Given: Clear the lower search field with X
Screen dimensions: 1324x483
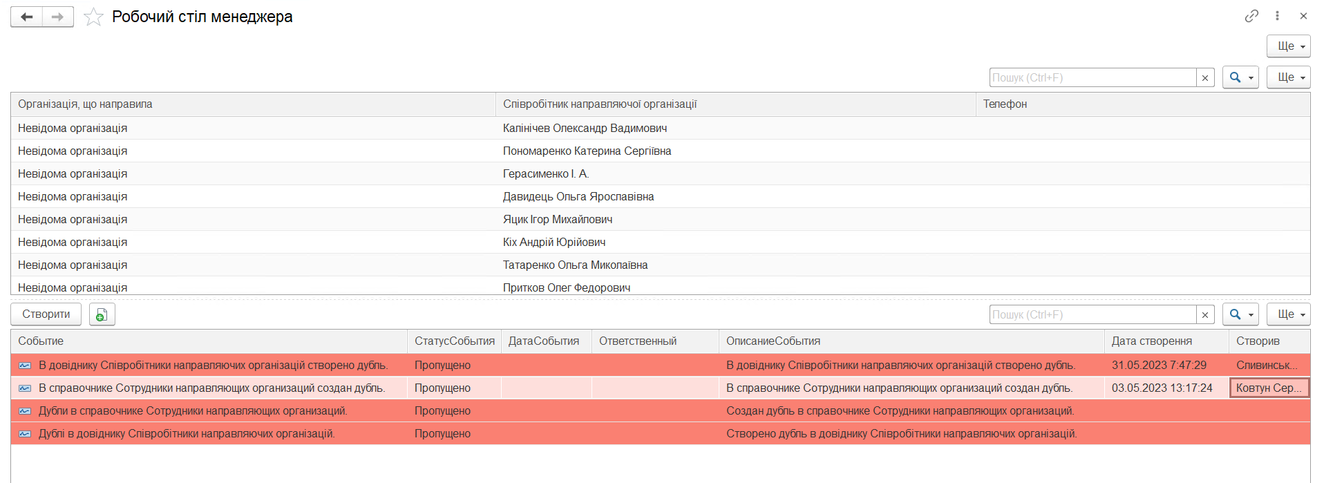Looking at the screenshot, I should 1205,315.
